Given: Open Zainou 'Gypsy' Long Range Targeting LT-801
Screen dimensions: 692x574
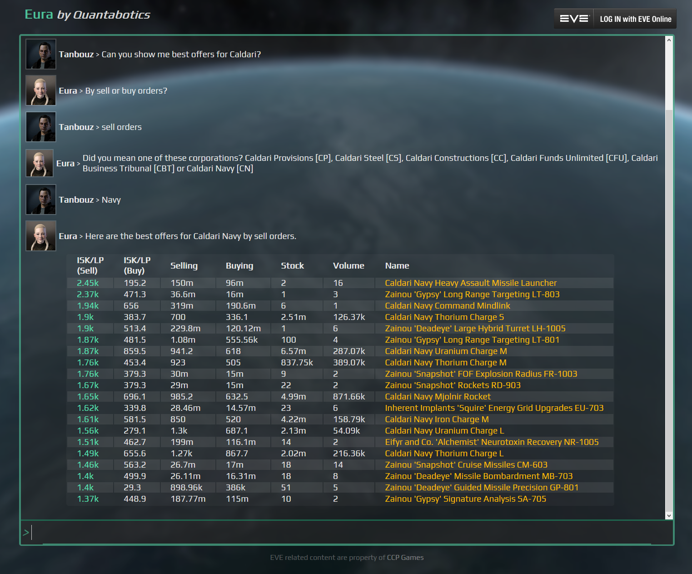Looking at the screenshot, I should (x=472, y=339).
